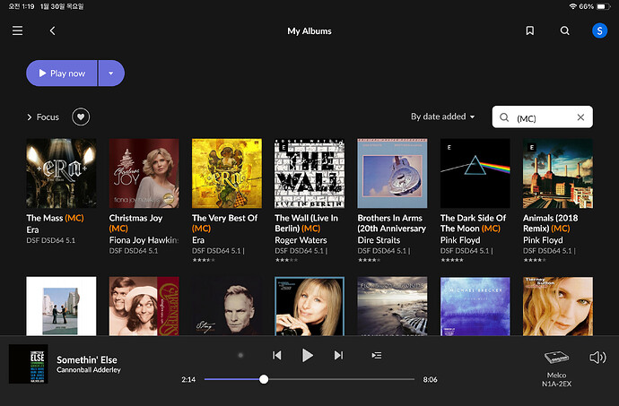The width and height of the screenshot is (619, 406).
Task: Open The Wall Live In Berlin cover
Action: 309,173
